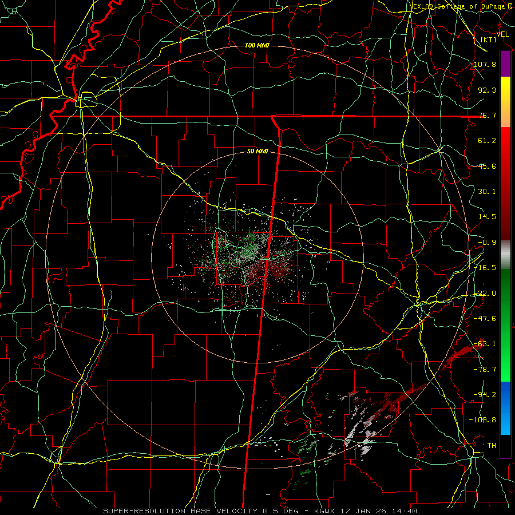515x515 pixels.
Task: Select the -94.2 velocity scale value
Action: click(485, 395)
